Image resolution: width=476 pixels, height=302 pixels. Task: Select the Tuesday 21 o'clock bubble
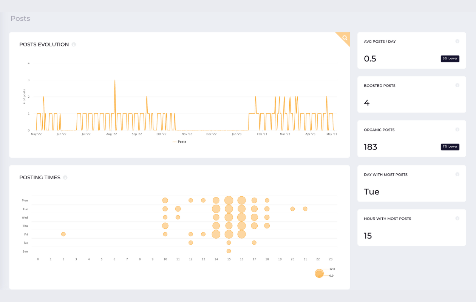[305, 209]
